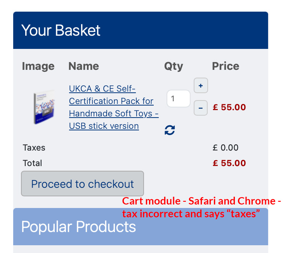This screenshot has height=253, width=302.
Task: Click the minus button to decrease quantity
Action: pyautogui.click(x=201, y=108)
